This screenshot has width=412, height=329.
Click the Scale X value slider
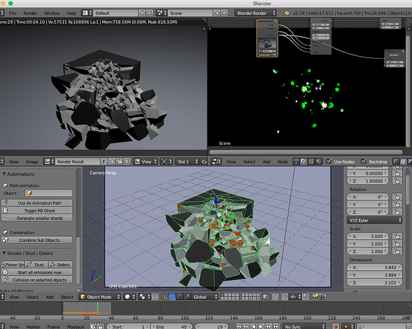point(368,236)
